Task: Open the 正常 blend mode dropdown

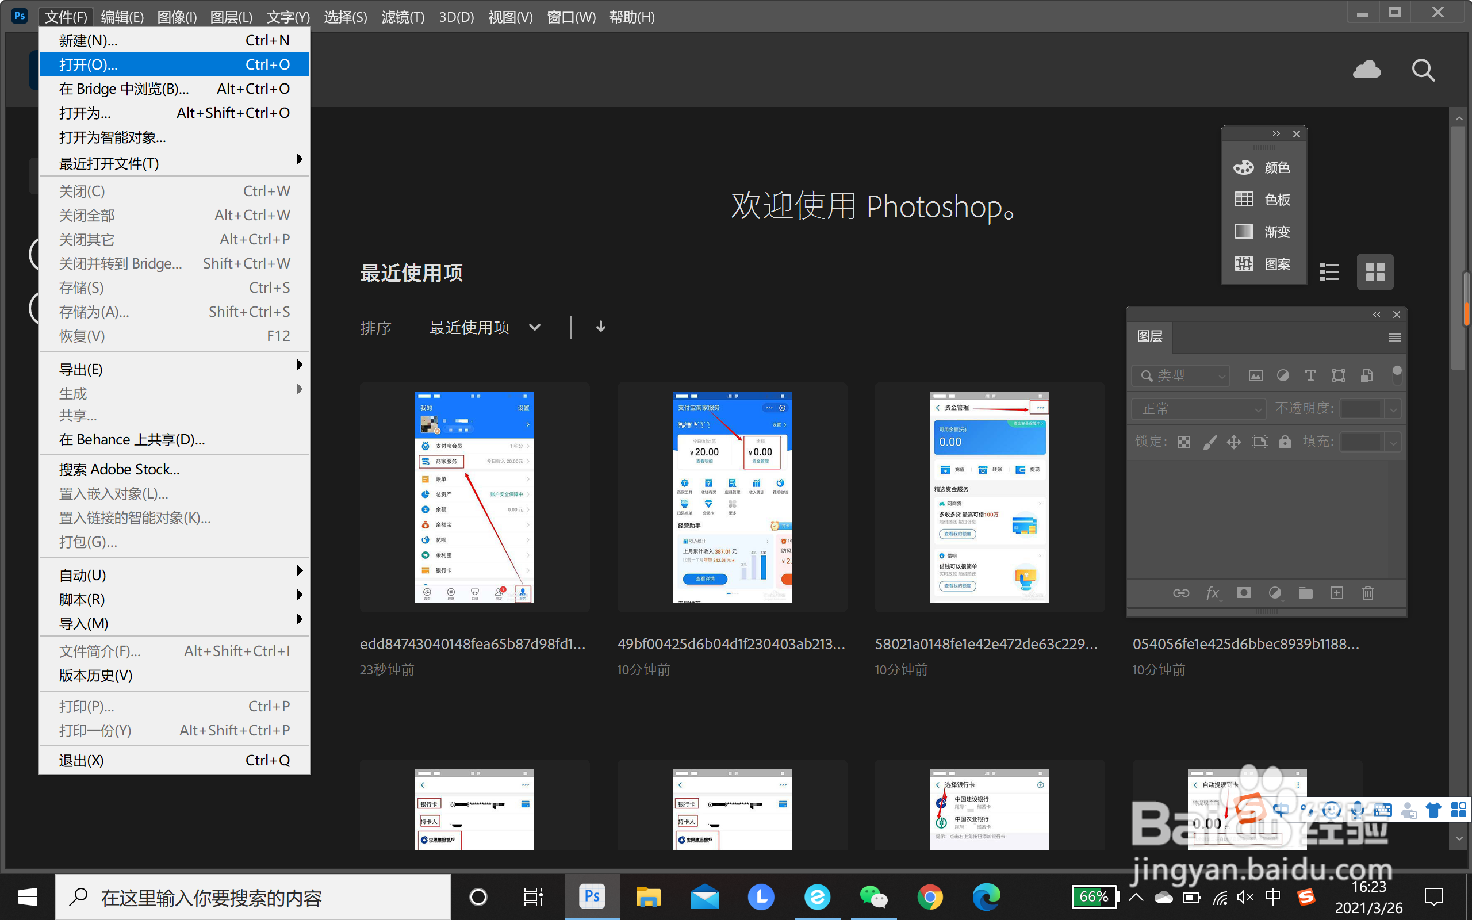Action: pos(1197,409)
